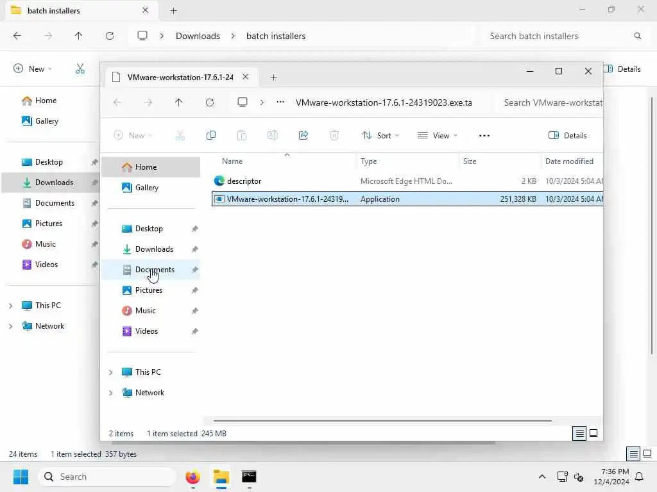Open Pictures in the VMware window sidebar

coord(151,290)
